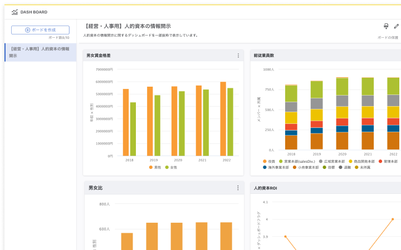Click the 【経営・人事用】人的資本の情報開示 board heading
The width and height of the screenshot is (401, 250).
point(127,26)
